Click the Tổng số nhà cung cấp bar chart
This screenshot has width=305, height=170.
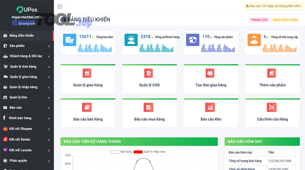click(x=280, y=48)
